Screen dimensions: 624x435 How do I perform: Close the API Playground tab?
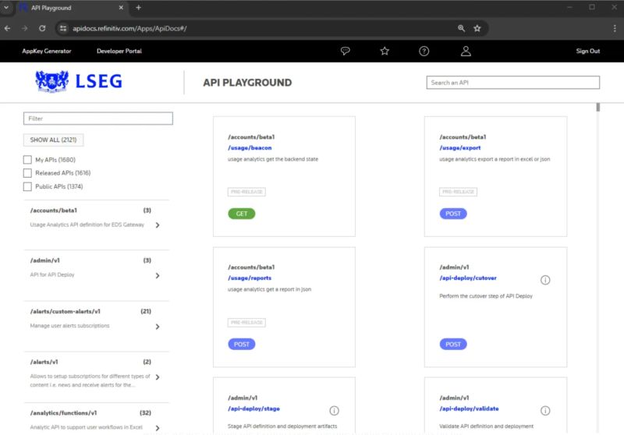[x=121, y=8]
